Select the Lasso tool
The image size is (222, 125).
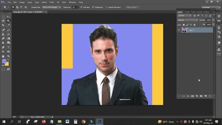point(3,21)
